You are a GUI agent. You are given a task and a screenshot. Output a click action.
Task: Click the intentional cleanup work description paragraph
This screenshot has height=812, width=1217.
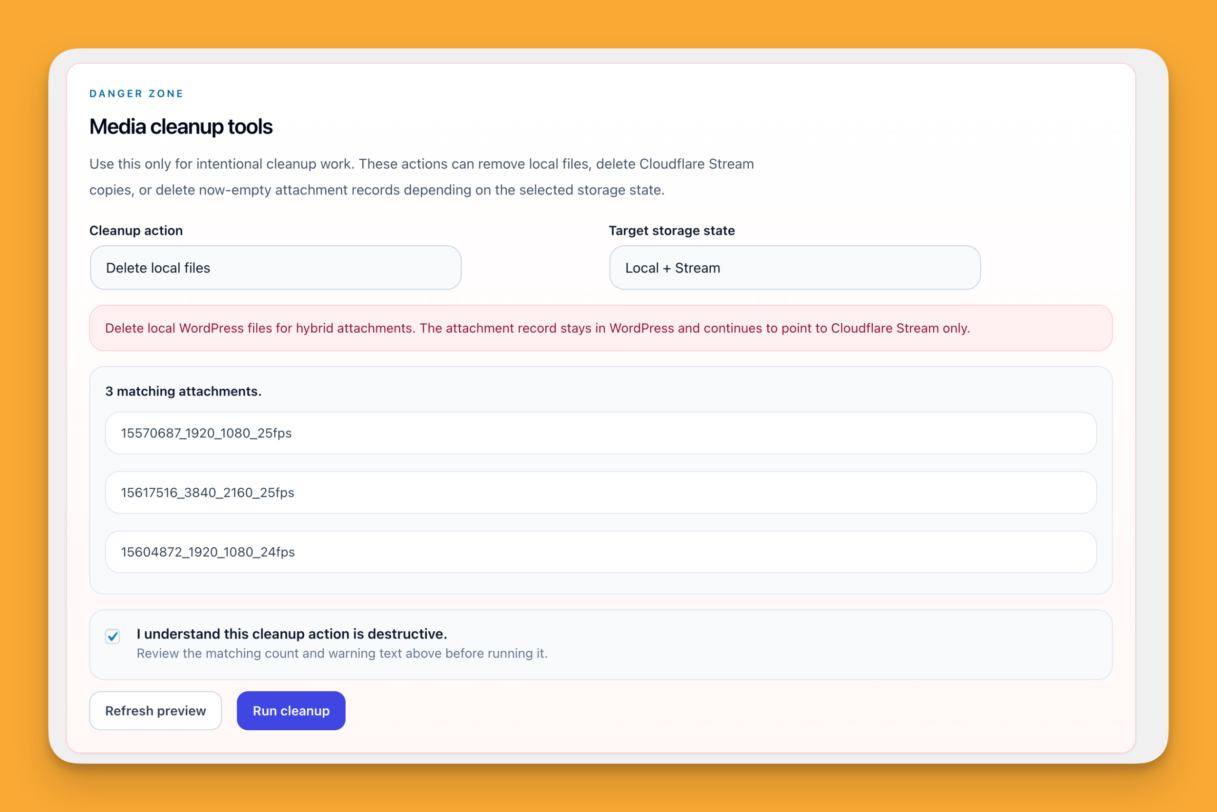421,176
